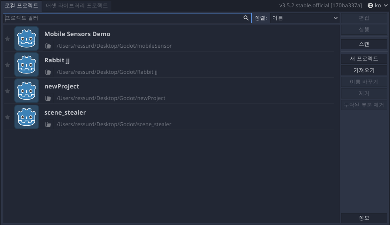Click the 제거 remove button
390x225 pixels.
tap(364, 93)
